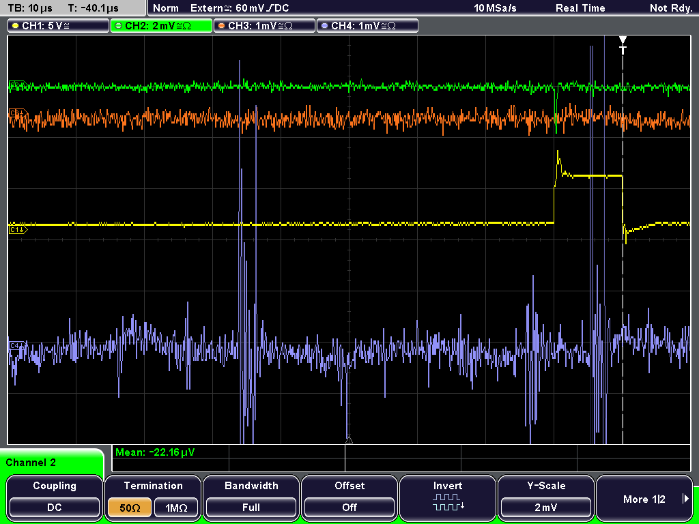This screenshot has width=699, height=524.
Task: Click the yellow CH1 color dot
Action: point(15,26)
